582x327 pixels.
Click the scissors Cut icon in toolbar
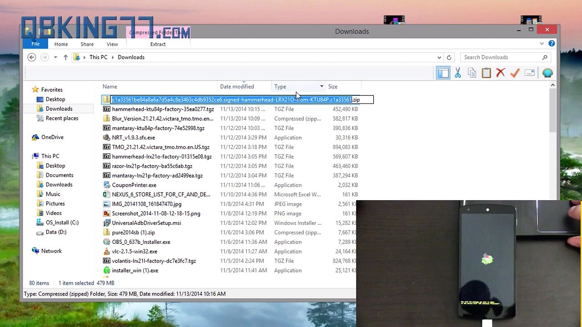tap(457, 73)
